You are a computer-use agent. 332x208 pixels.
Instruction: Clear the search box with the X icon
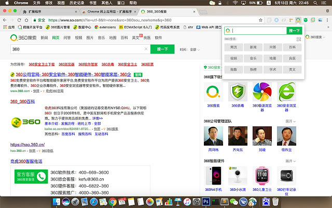point(146,49)
